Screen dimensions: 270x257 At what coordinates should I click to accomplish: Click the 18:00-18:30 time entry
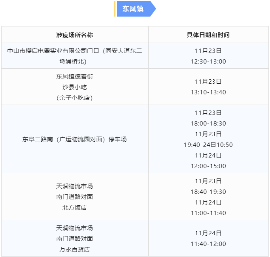tap(208, 124)
